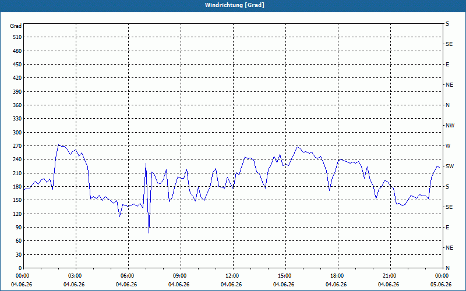This screenshot has width=466, height=291.
Task: Select the "04.06.26" date beneath 06:00
Action: (x=126, y=284)
